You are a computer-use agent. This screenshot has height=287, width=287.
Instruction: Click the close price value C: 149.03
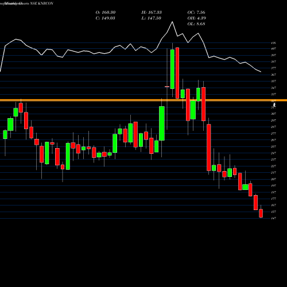pyautogui.click(x=105, y=18)
